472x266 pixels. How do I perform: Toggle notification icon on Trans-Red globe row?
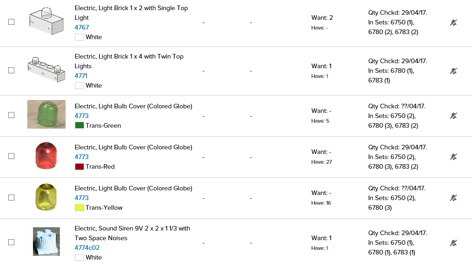click(454, 157)
